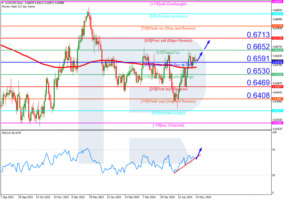Click the [8/8]Ultimate resistance label

click(169, 16)
